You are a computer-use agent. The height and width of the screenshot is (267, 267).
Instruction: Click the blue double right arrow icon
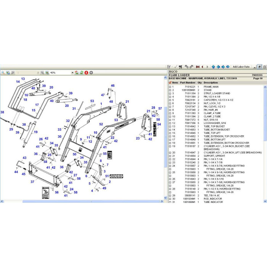pos(228,67)
